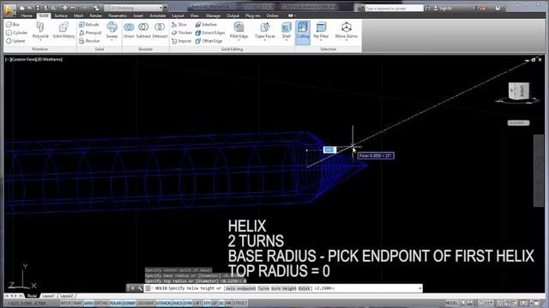Open the Help question mark icon
Image resolution: width=549 pixels, height=308 pixels.
click(498, 8)
